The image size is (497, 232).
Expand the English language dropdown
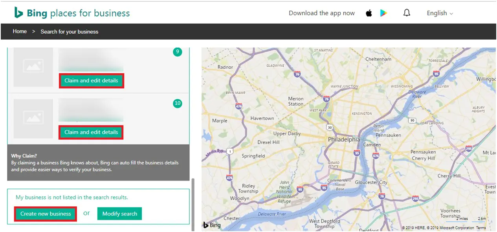[440, 13]
